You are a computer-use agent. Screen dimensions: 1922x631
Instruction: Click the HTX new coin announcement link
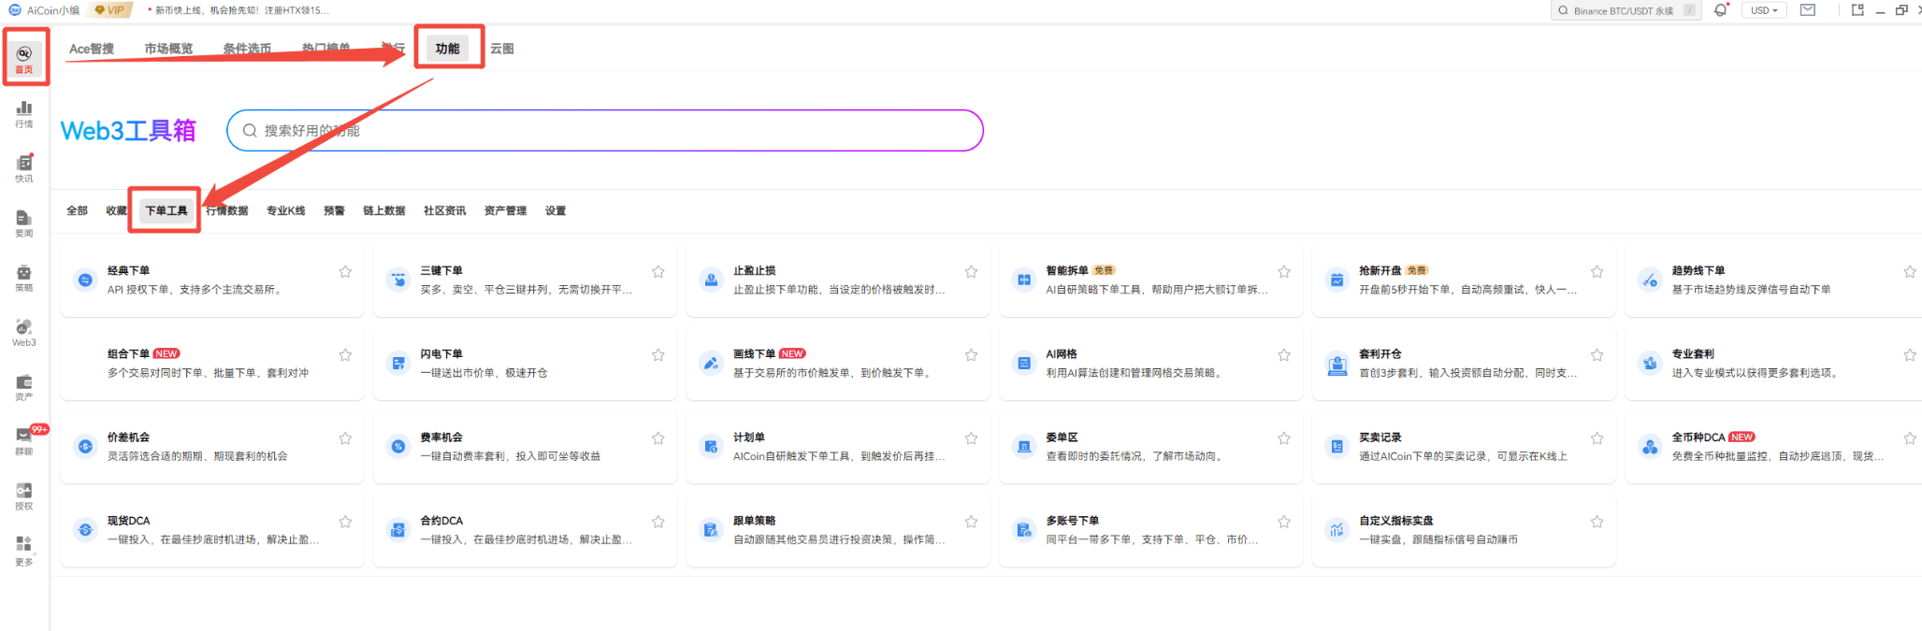241,10
